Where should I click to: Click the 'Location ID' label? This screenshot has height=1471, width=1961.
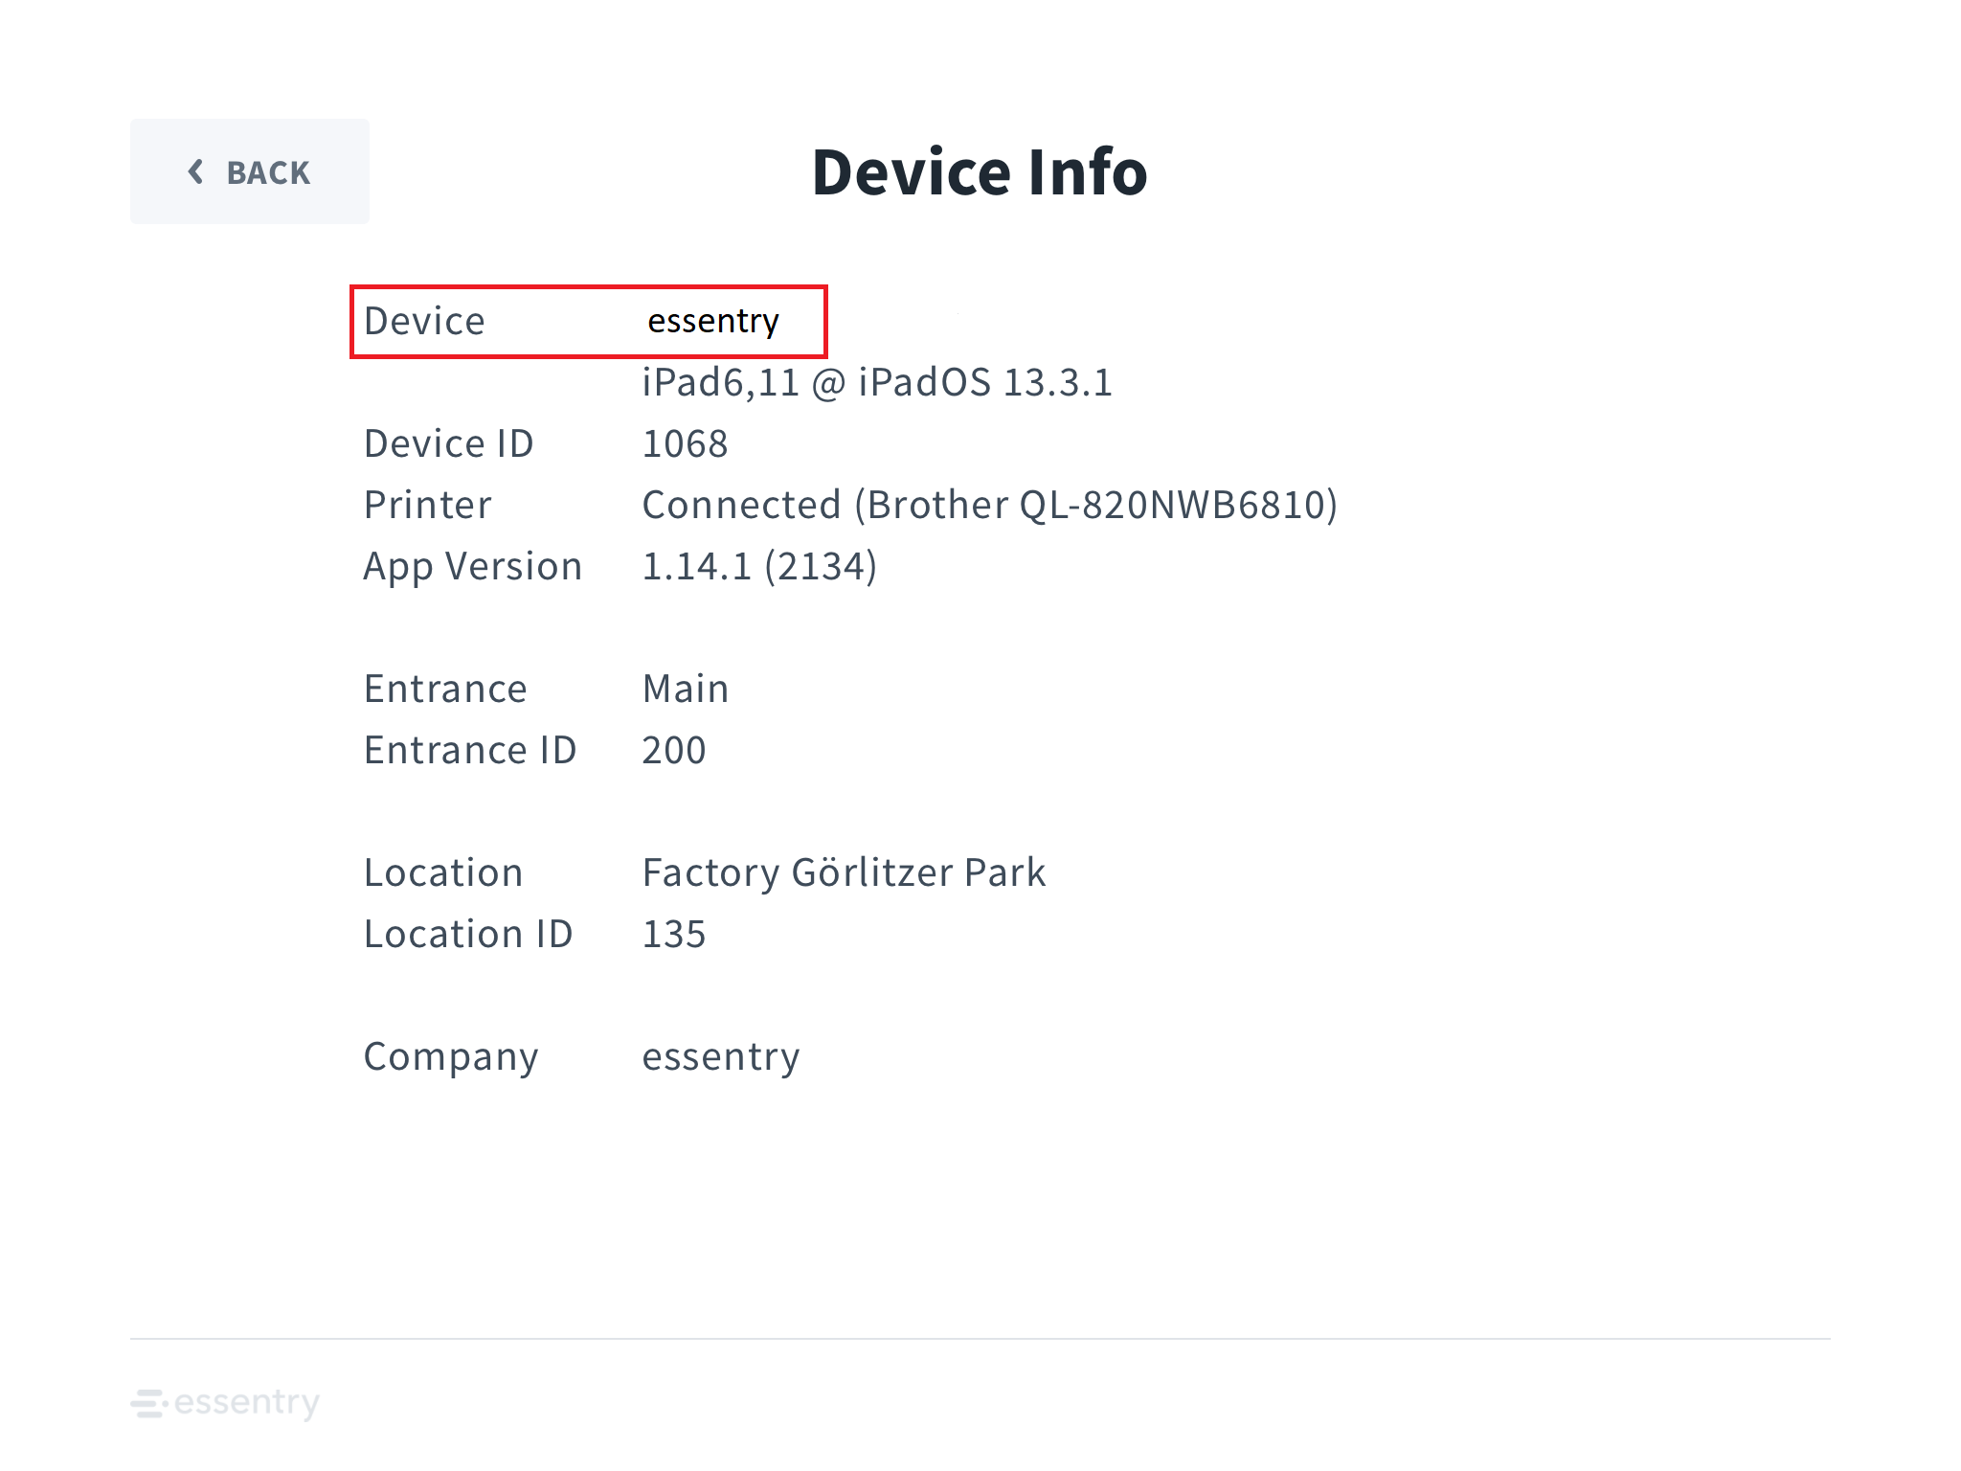click(468, 934)
